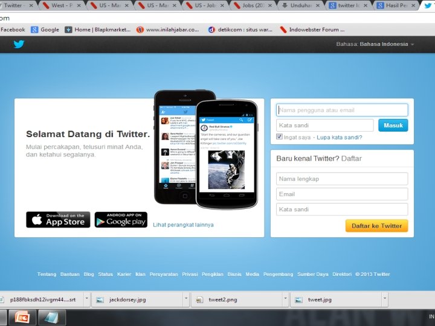Image resolution: width=435 pixels, height=326 pixels.
Task: Click the Google bookmark icon
Action: click(34, 30)
